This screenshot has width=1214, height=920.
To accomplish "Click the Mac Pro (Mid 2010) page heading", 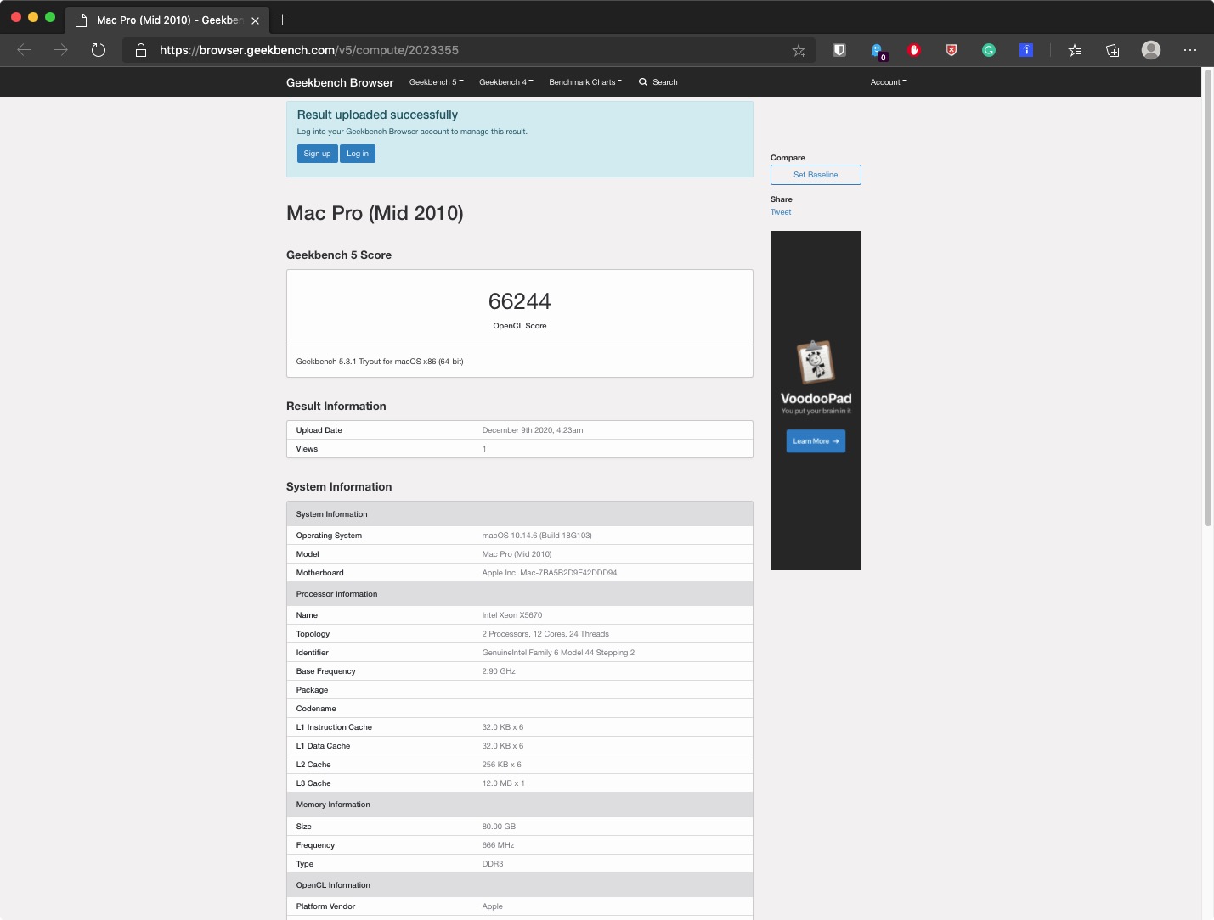I will click(x=375, y=213).
